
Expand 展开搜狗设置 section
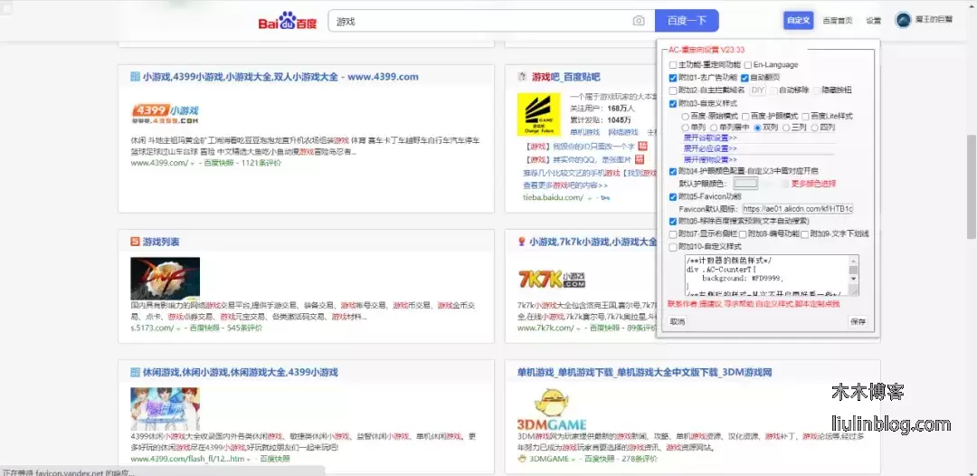tap(710, 159)
